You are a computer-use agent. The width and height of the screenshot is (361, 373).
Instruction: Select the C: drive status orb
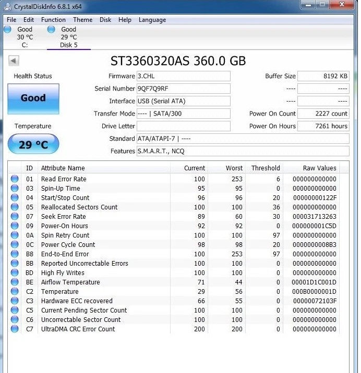click(x=8, y=29)
